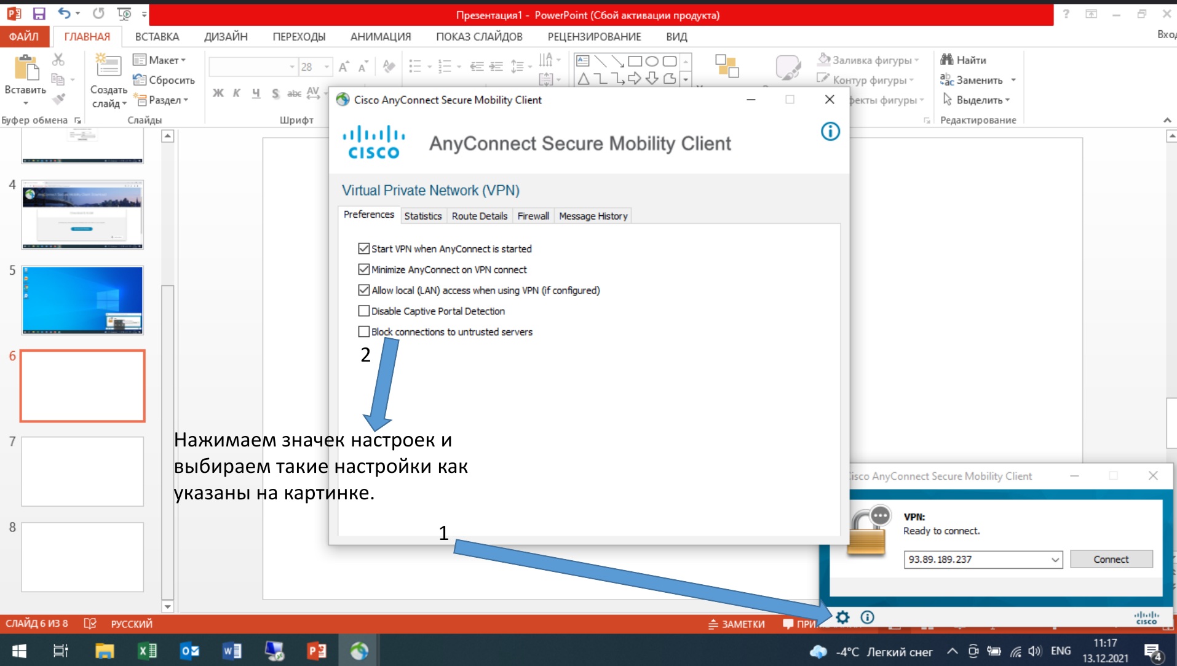This screenshot has width=1177, height=666.
Task: Check Block connections to untrusted servers
Action: (x=364, y=331)
